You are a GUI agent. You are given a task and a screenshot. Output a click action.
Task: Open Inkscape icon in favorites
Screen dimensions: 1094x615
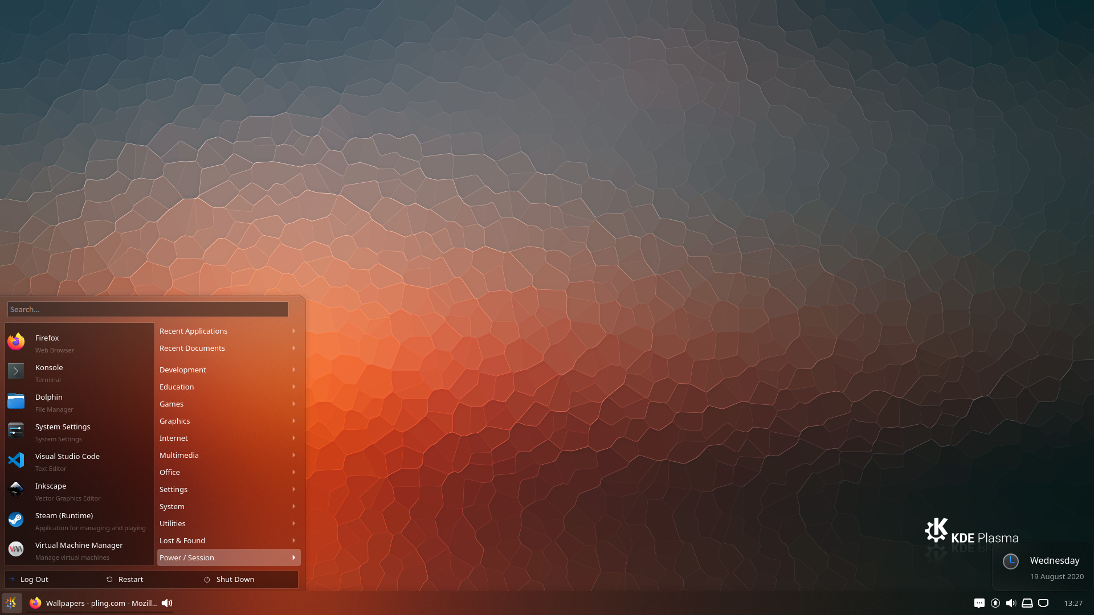tap(16, 490)
